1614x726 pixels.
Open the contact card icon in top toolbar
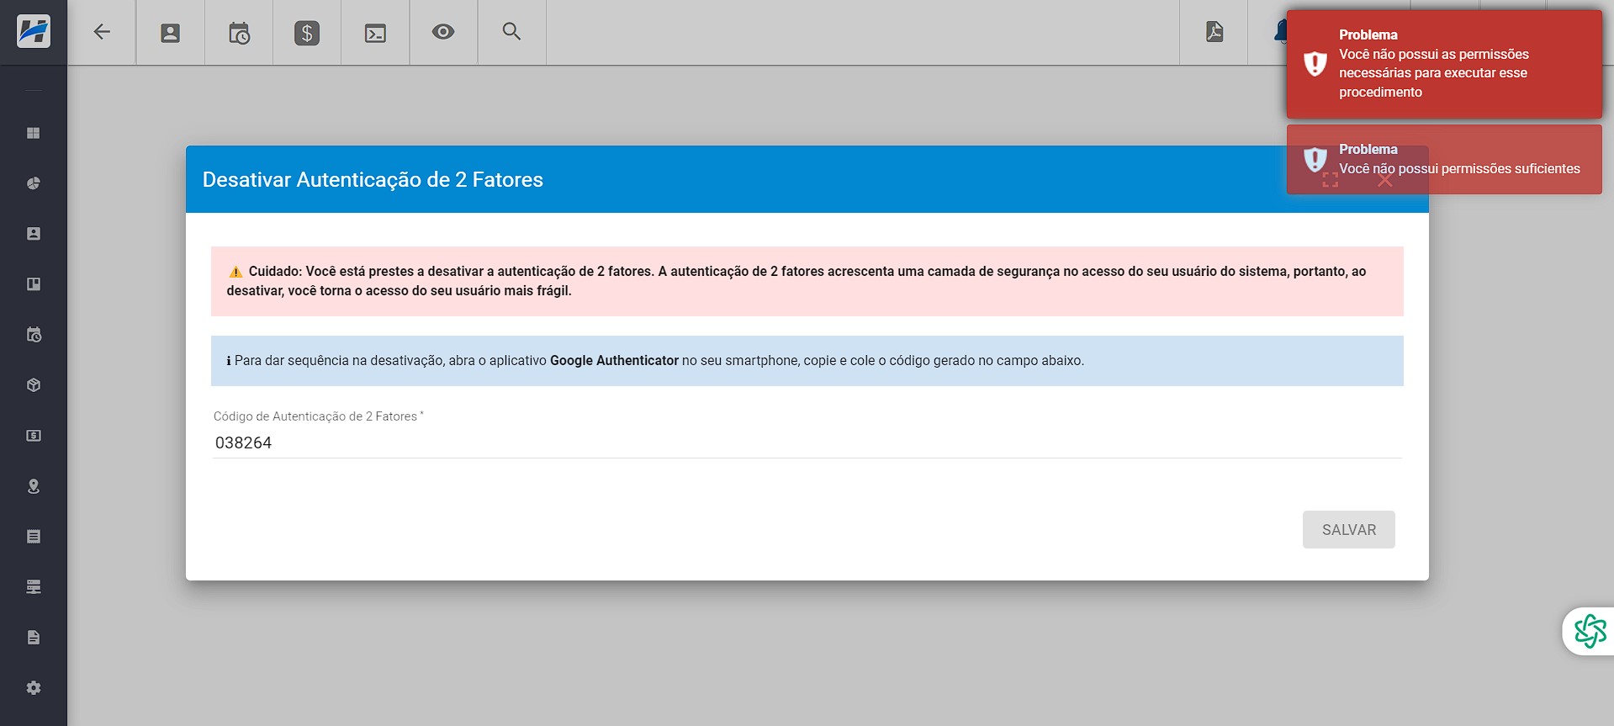[171, 33]
